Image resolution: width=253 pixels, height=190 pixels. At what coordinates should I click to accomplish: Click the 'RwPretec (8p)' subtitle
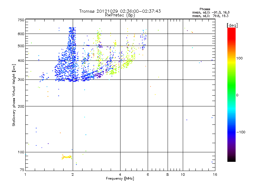[x=120, y=15]
